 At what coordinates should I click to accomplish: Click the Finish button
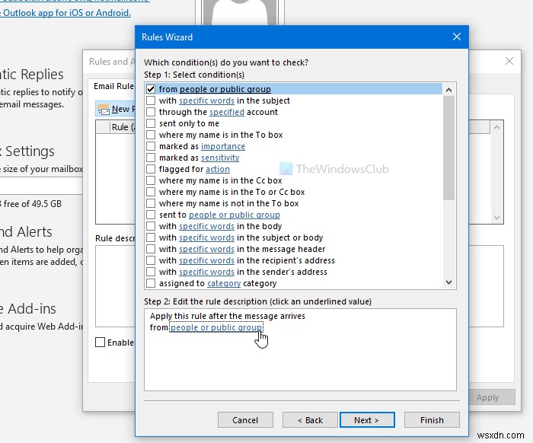432,420
